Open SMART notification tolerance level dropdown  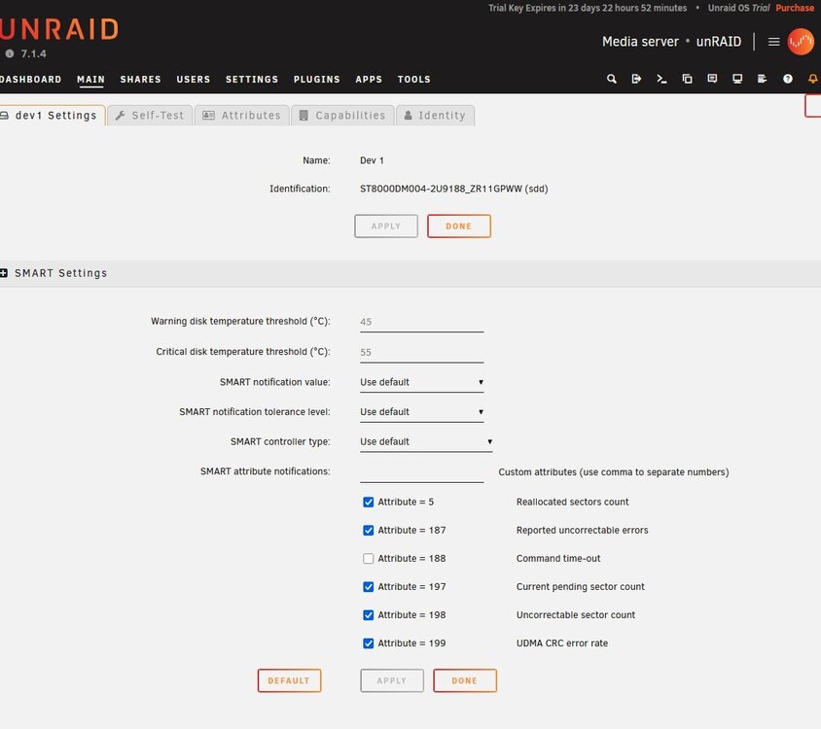[x=421, y=412]
